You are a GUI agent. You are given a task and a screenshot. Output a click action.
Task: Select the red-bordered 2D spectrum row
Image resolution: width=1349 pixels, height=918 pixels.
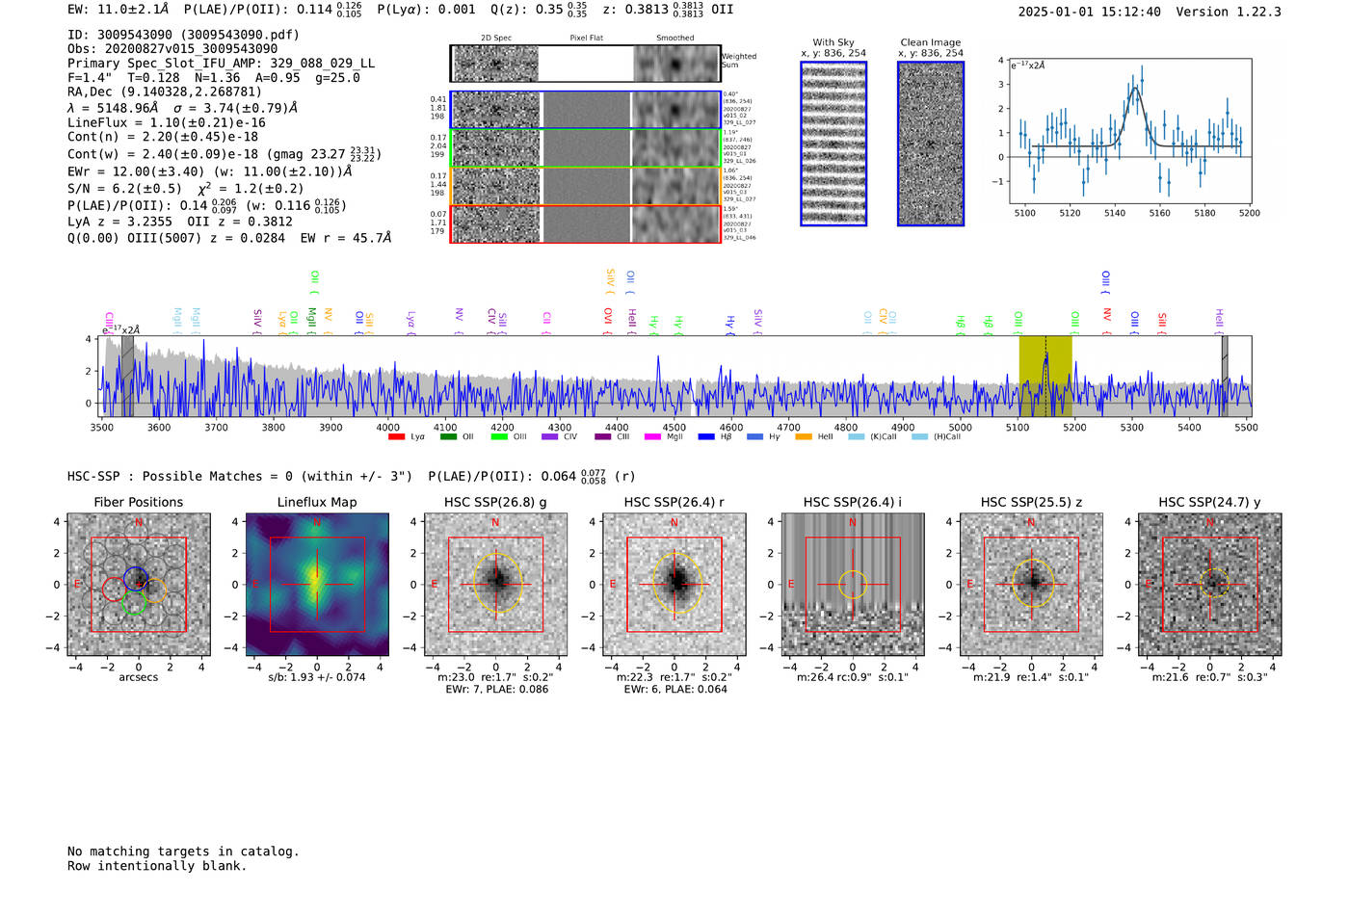pyautogui.click(x=586, y=223)
